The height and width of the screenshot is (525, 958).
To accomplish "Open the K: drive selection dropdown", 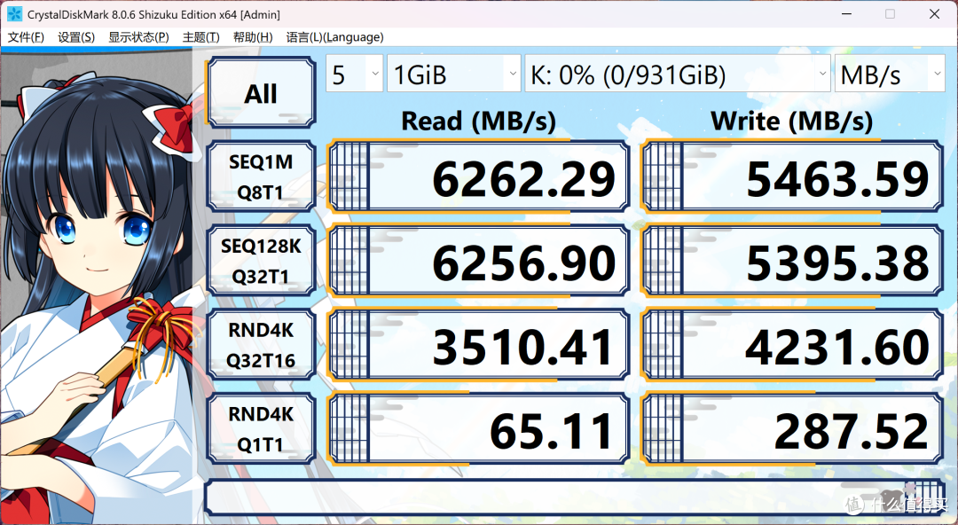I will [678, 74].
